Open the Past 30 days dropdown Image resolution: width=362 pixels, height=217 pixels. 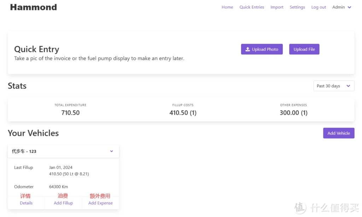(334, 86)
